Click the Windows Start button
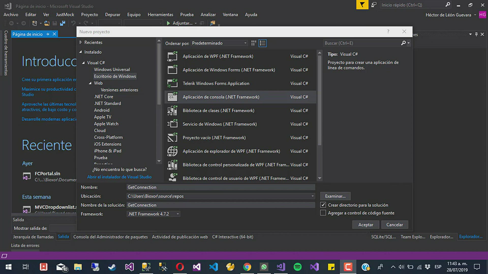 point(8,267)
